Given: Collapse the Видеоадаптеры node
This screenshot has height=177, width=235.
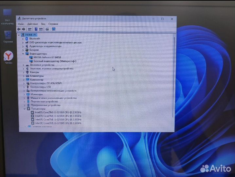Looking at the screenshot, I should 23,54.
